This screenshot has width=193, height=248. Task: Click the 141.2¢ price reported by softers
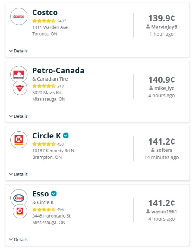(x=161, y=141)
